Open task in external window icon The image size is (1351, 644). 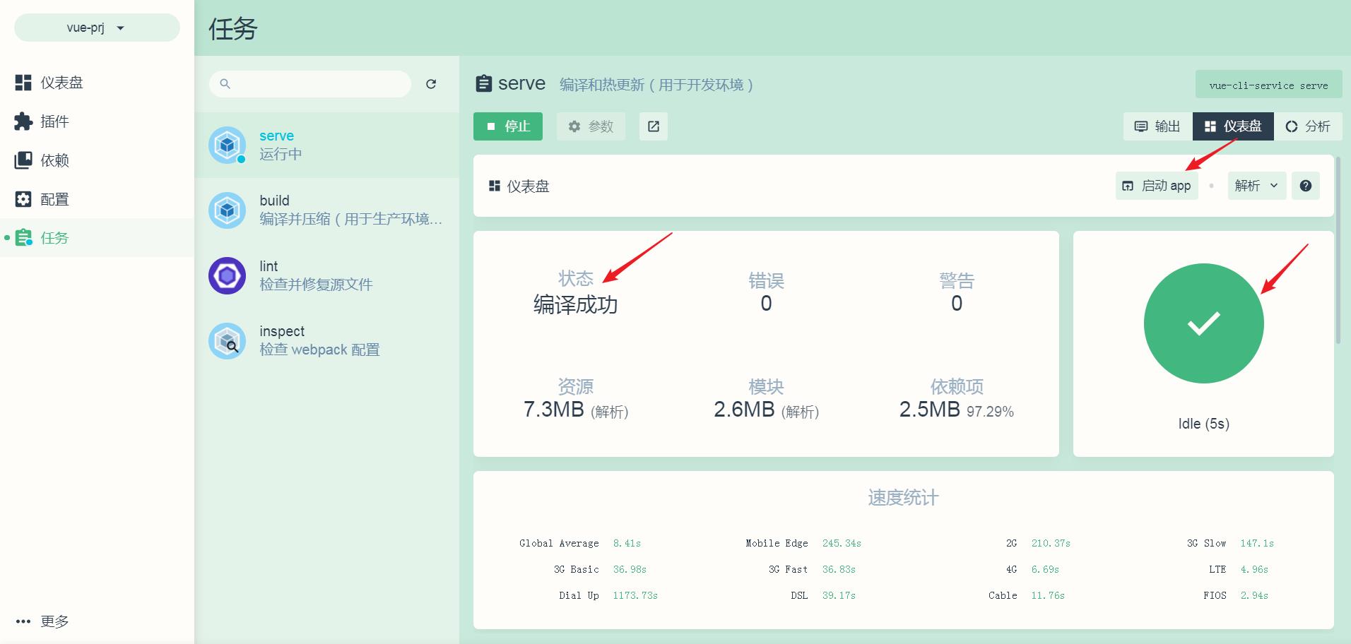[x=654, y=126]
